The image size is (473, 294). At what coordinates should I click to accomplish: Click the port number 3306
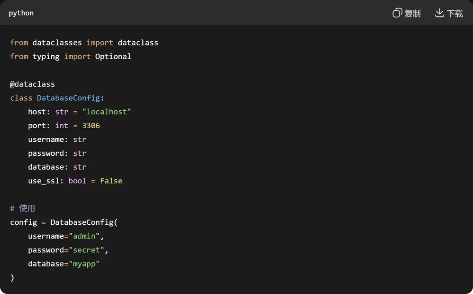click(x=91, y=126)
